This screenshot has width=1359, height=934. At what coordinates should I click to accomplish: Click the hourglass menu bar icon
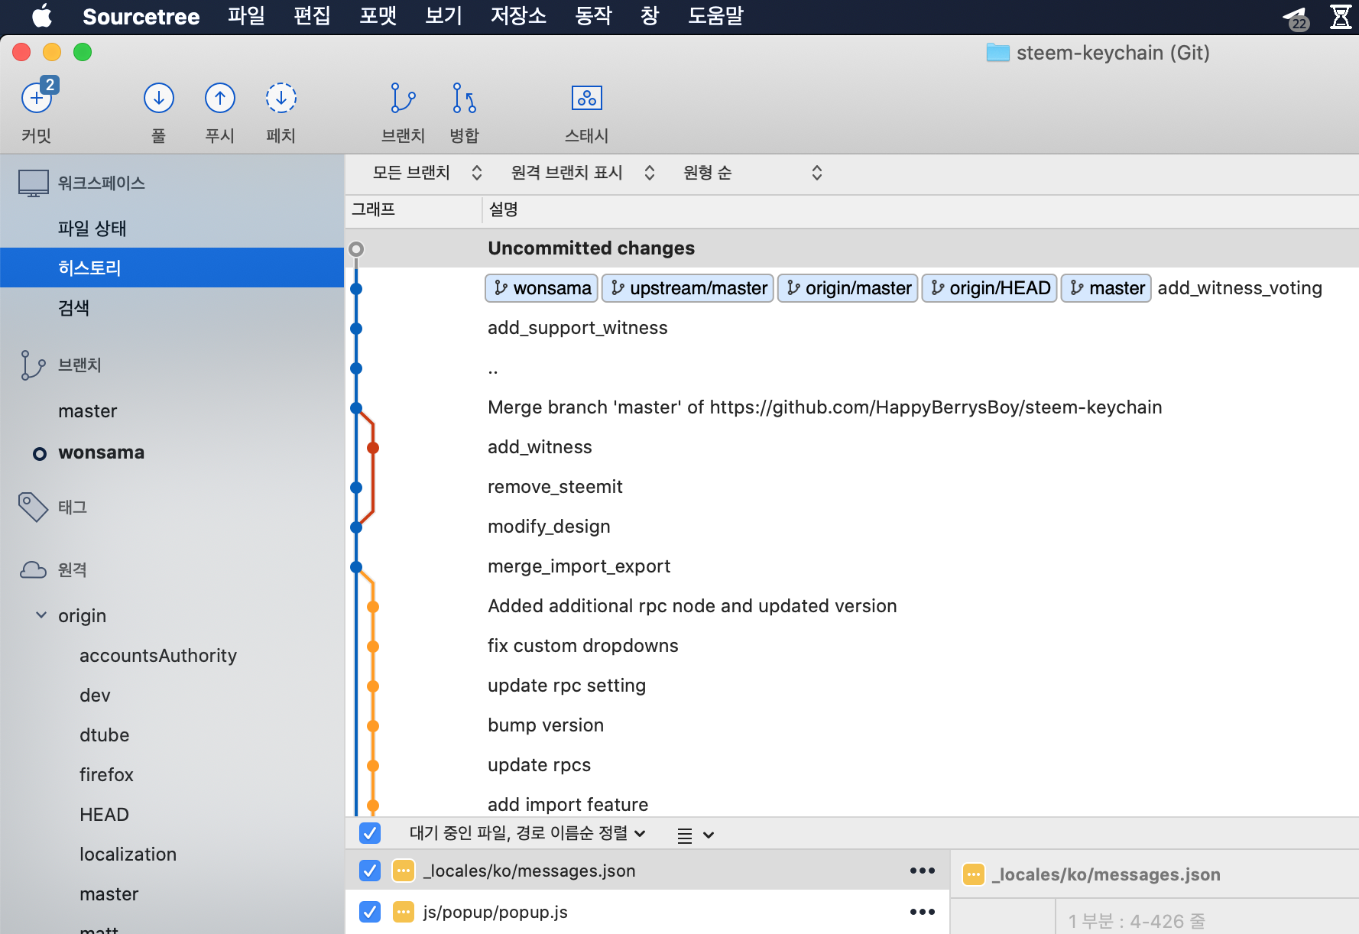(x=1341, y=16)
